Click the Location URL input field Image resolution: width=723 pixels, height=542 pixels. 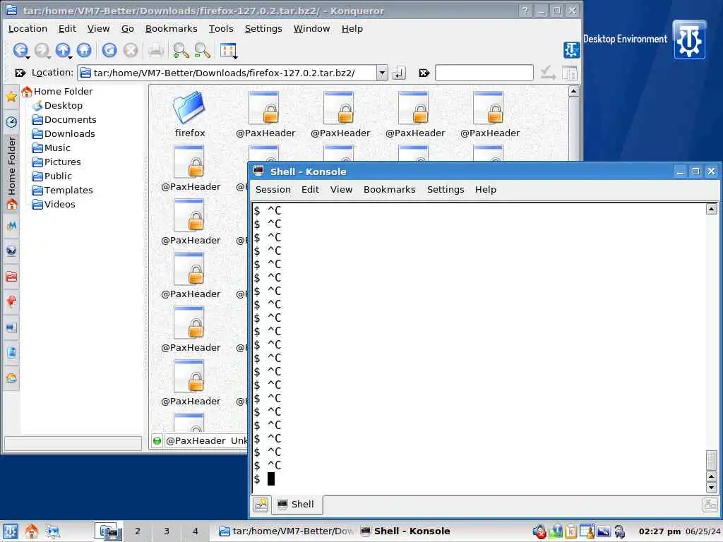tap(227, 73)
